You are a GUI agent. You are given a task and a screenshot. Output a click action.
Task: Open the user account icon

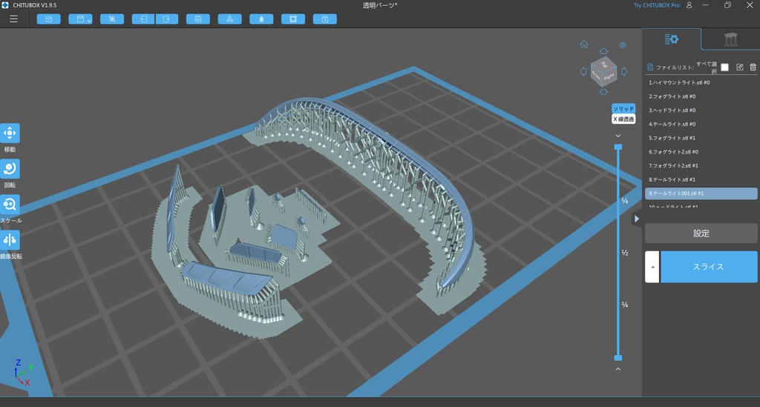click(689, 5)
